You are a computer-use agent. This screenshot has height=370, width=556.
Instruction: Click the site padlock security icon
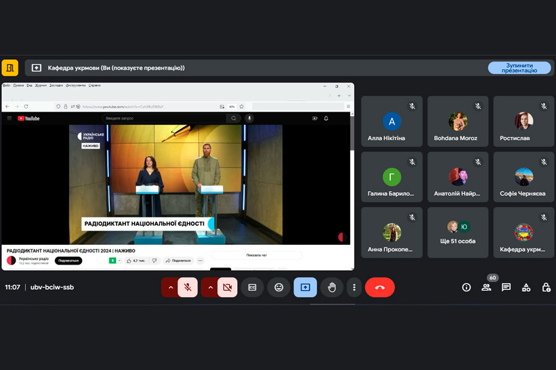(65, 107)
